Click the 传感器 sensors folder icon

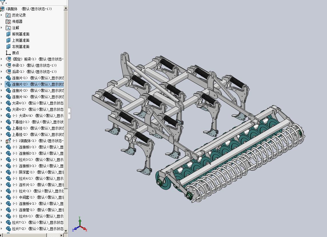pyautogui.click(x=8, y=21)
